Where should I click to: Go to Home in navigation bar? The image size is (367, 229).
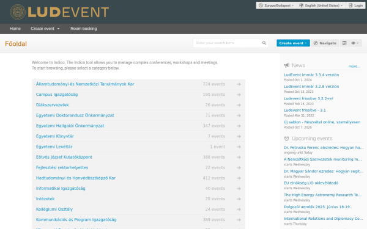pyautogui.click(x=15, y=29)
